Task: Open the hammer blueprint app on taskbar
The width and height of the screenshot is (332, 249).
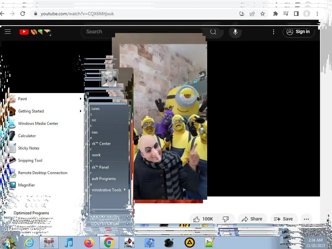Action: [x=149, y=243]
